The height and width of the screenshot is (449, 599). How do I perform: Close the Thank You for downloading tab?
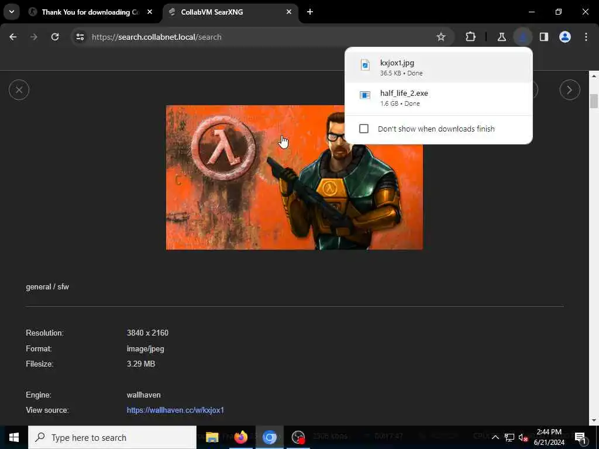pos(150,12)
